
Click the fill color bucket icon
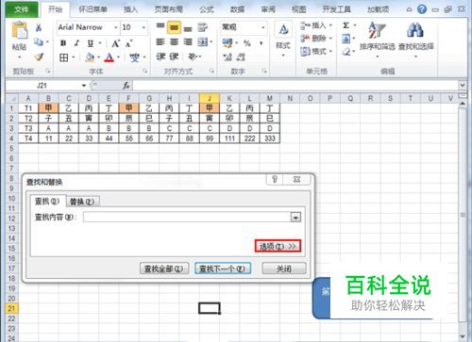(x=91, y=57)
